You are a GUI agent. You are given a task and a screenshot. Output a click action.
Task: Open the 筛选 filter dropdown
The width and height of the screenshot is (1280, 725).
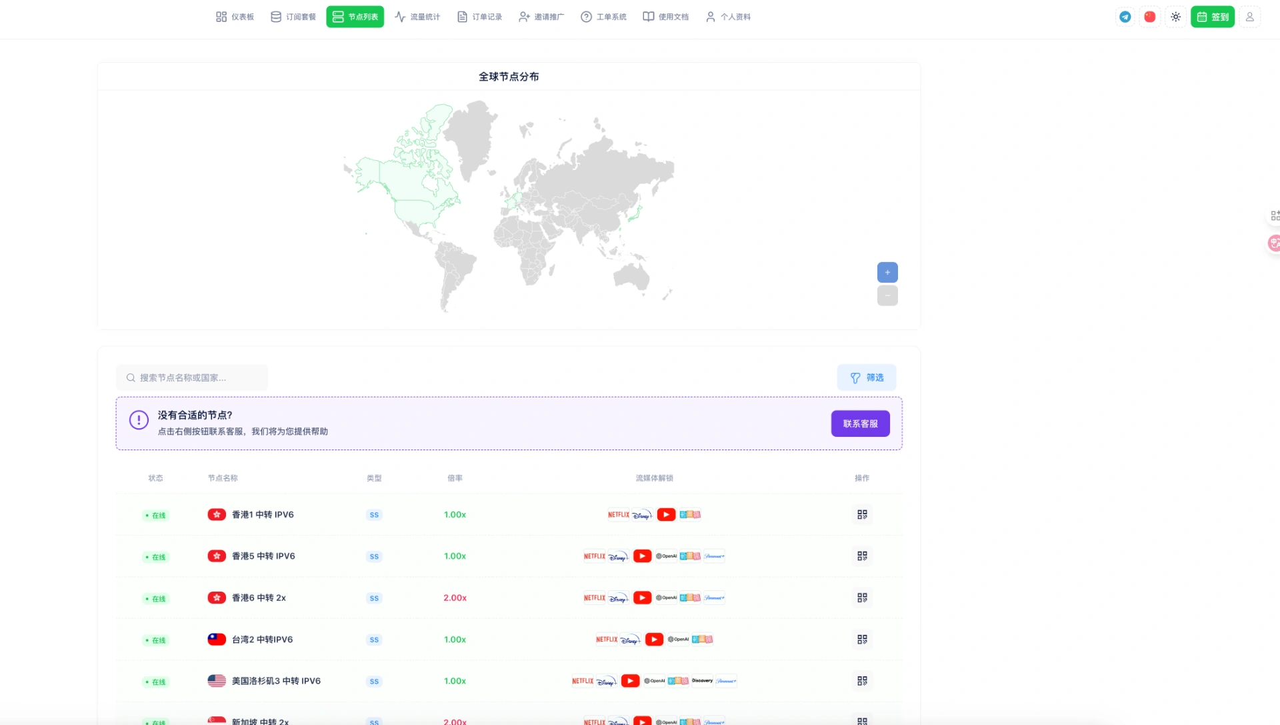click(x=866, y=377)
